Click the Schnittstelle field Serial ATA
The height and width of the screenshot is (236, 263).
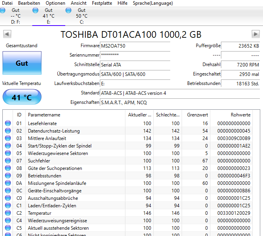pos(135,65)
